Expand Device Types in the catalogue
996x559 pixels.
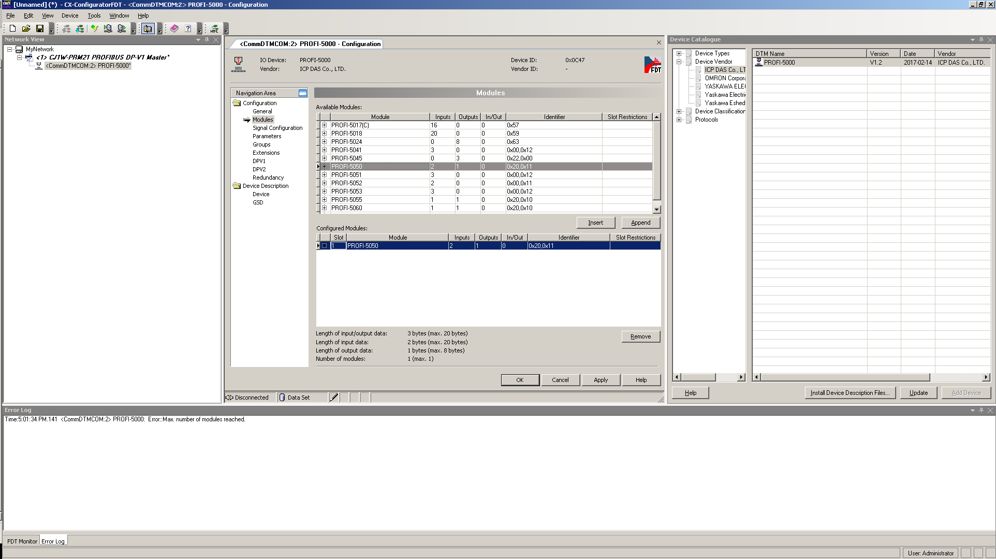point(679,53)
